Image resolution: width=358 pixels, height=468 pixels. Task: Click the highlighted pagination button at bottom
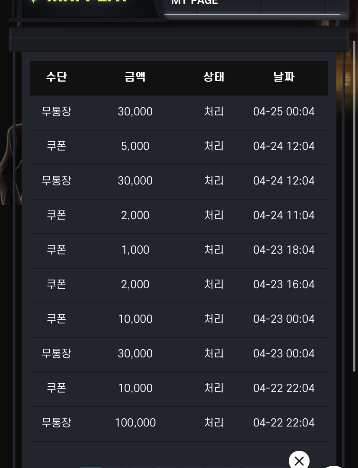[91, 467]
